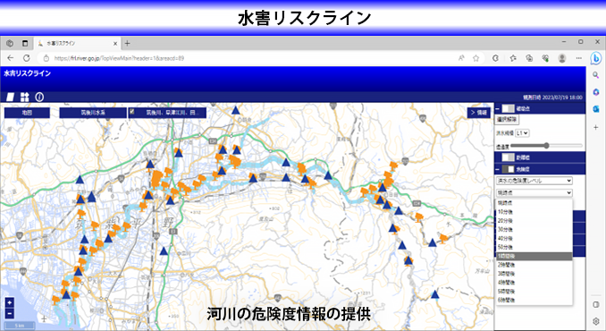
Task: Select 5時間後 in the time list
Action: click(x=534, y=292)
